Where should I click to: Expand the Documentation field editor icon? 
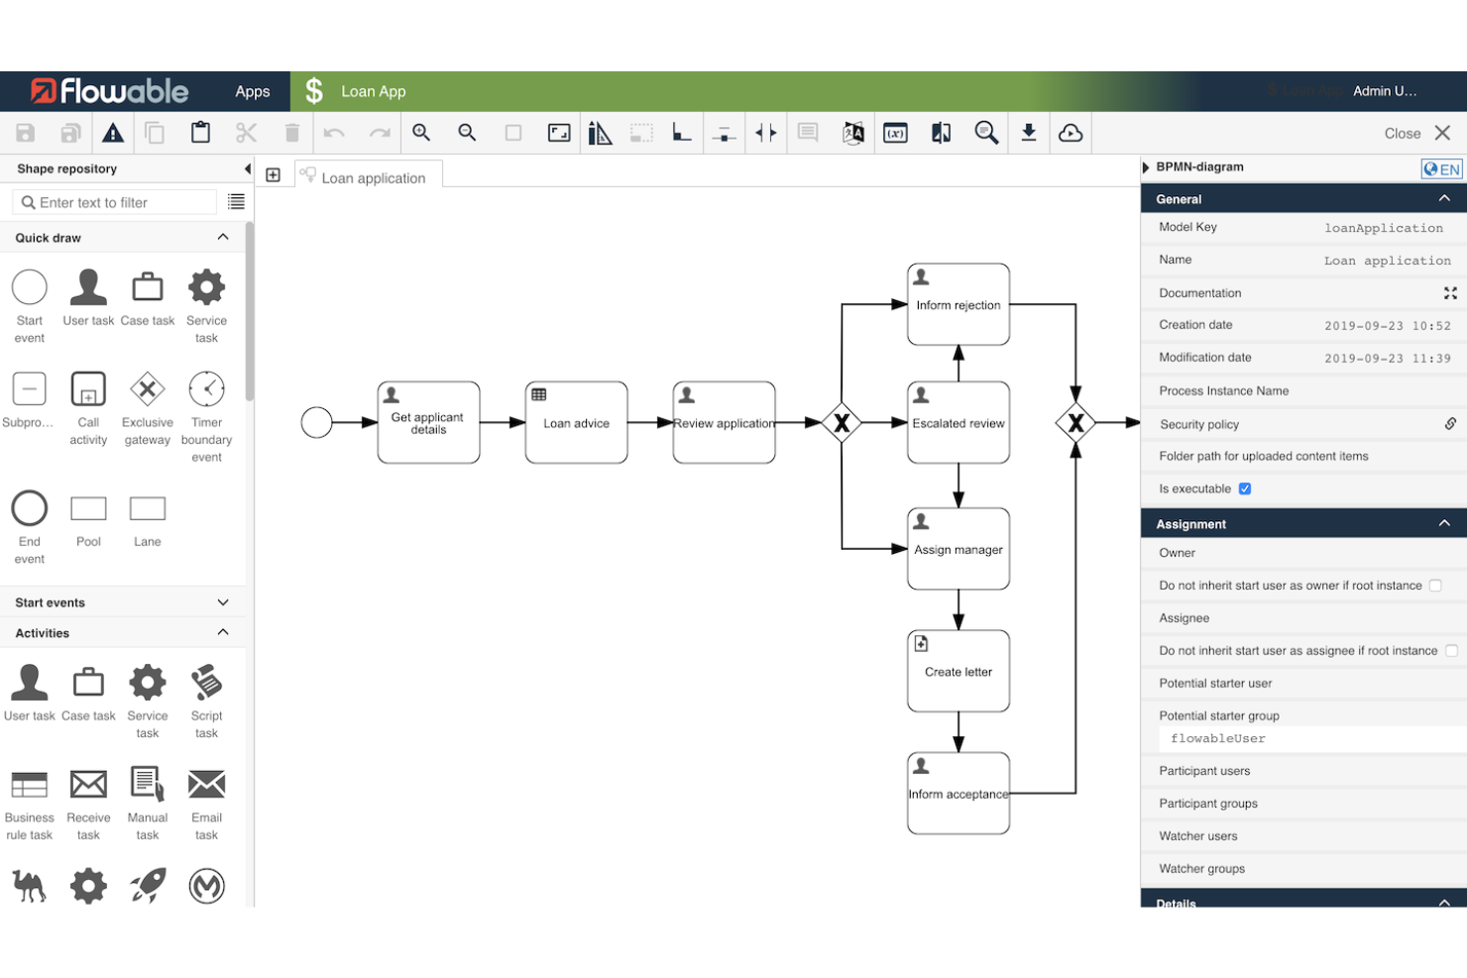click(1450, 293)
